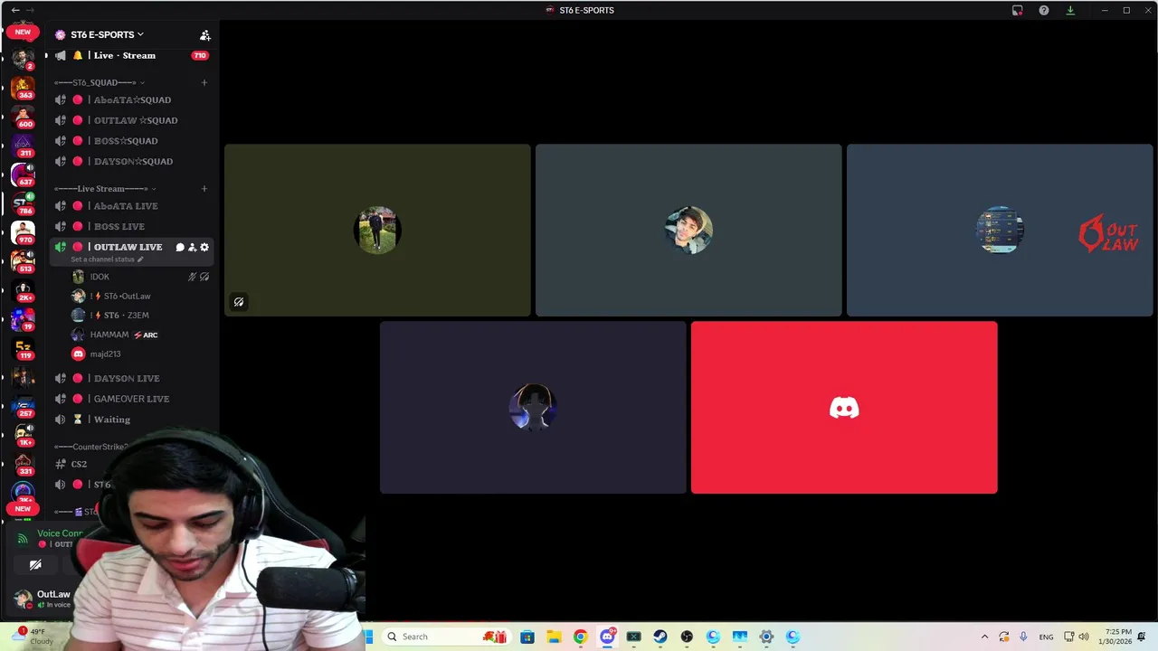This screenshot has width=1158, height=651.
Task: Open File Explorer from the taskbar
Action: pos(554,637)
